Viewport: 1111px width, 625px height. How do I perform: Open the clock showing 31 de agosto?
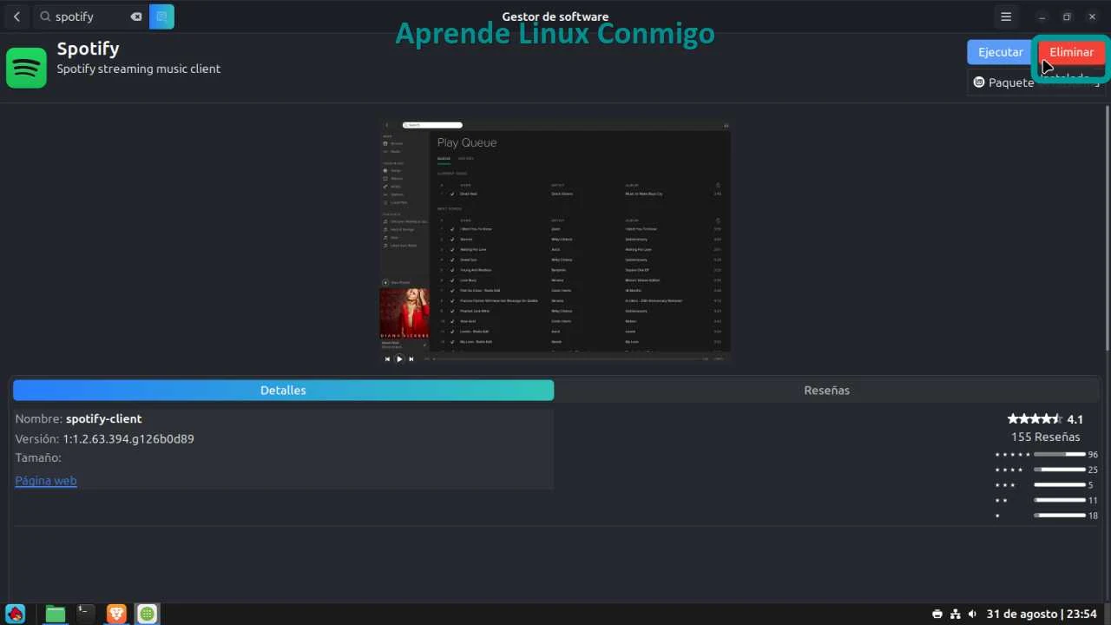(1042, 615)
